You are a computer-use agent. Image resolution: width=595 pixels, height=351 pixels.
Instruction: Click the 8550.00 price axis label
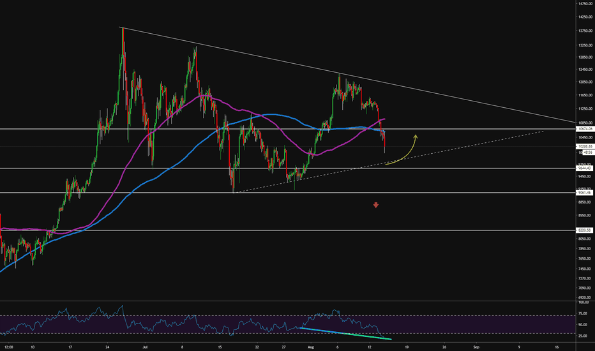point(586,216)
